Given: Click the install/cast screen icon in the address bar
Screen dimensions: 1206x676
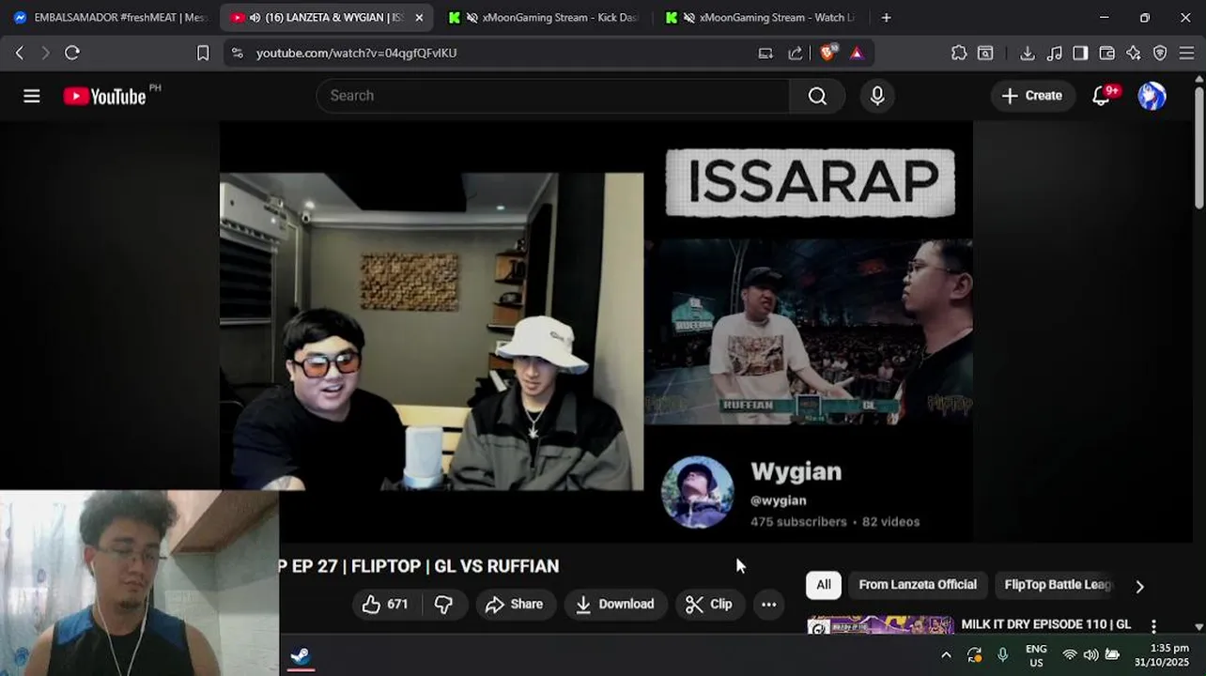Looking at the screenshot, I should 765,53.
